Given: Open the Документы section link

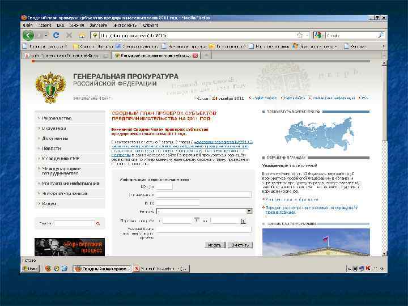Looking at the screenshot, I should (55, 138).
